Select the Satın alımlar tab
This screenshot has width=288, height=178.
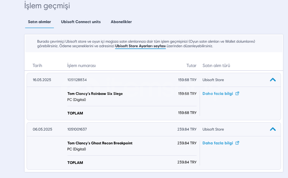(x=39, y=22)
